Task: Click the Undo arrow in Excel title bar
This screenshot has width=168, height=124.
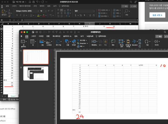Action: click(37, 2)
